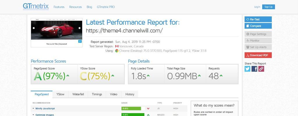Viewport: 298px width, 116px height.
Task: Click the website screenshot thumbnail
Action: click(57, 32)
